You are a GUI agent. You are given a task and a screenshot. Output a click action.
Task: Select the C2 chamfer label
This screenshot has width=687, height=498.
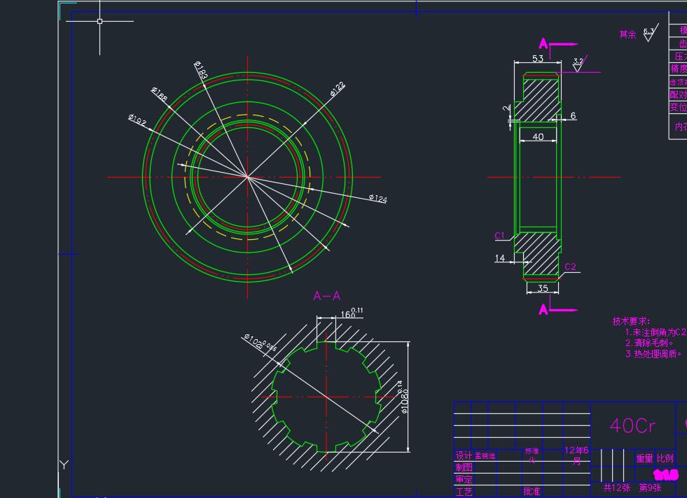tap(571, 266)
